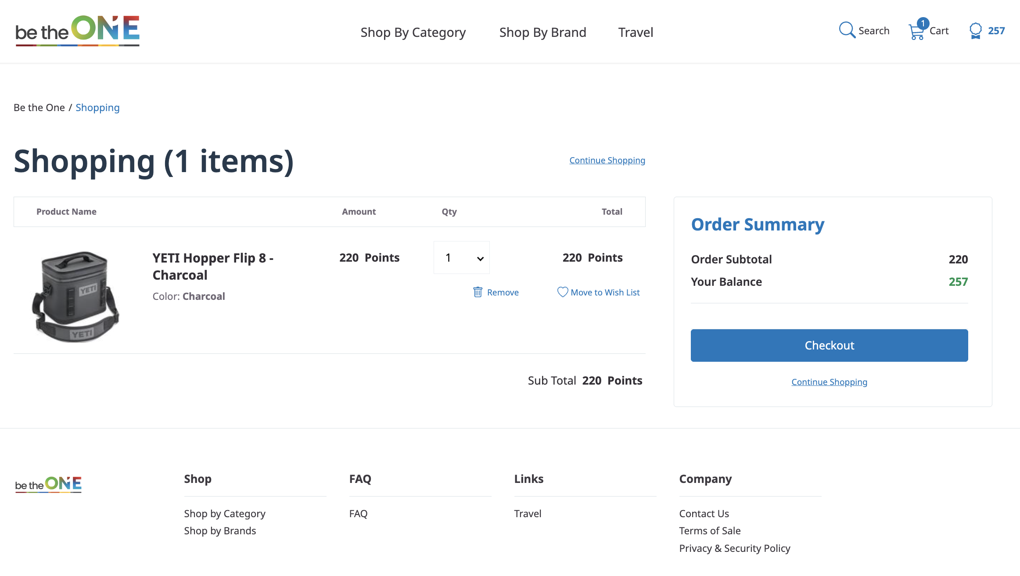Click the magnifying glass search icon
The width and height of the screenshot is (1020, 576).
[847, 30]
